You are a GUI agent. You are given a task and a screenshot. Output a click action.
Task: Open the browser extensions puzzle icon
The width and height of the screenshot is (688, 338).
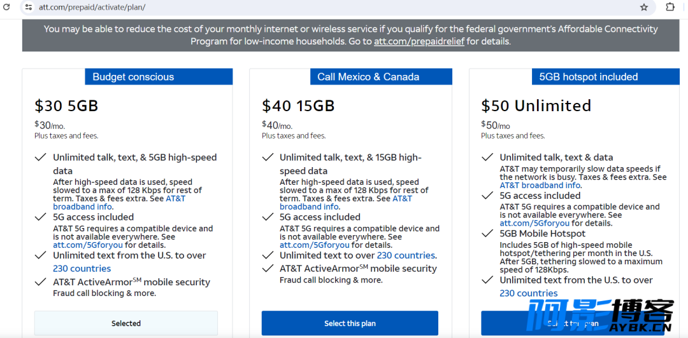[x=670, y=7]
